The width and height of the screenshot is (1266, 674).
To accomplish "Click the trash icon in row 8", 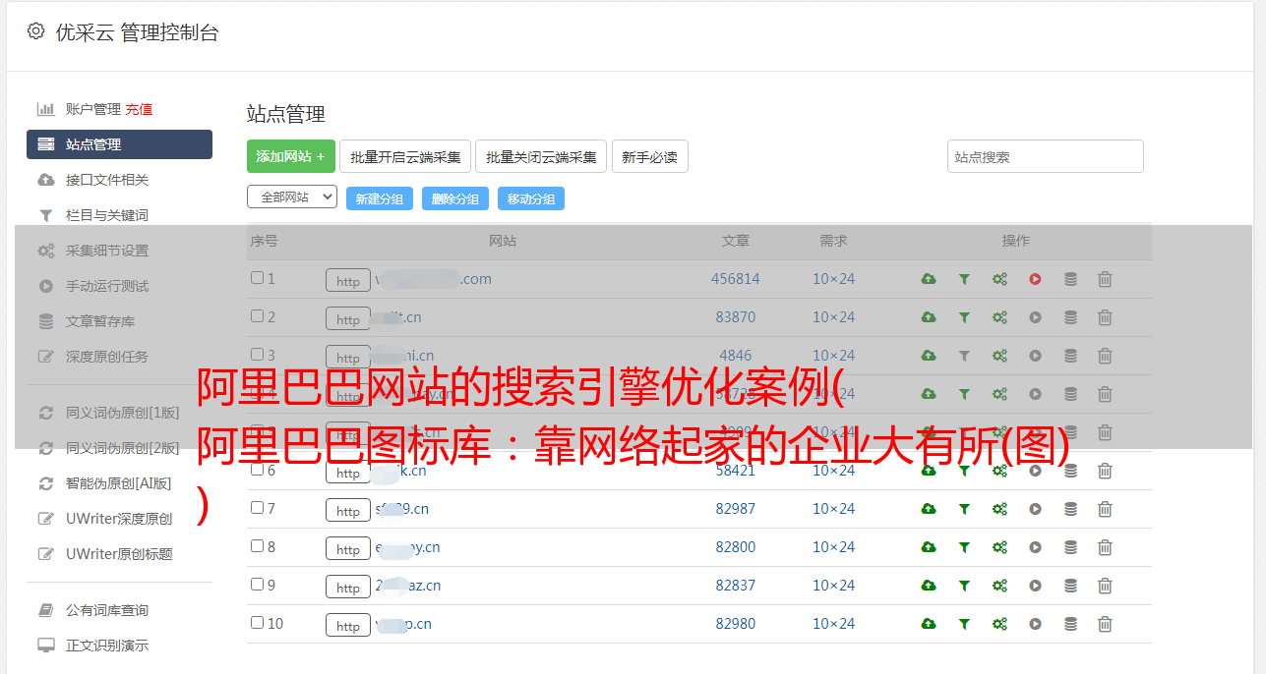I will click(x=1105, y=547).
